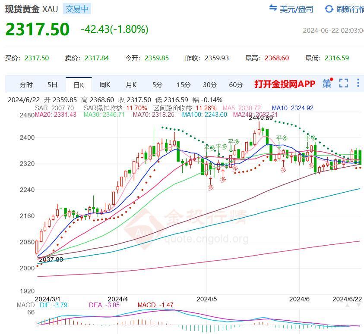Choose the 60分 interval tab
This screenshot has height=334, width=364.
point(236,84)
